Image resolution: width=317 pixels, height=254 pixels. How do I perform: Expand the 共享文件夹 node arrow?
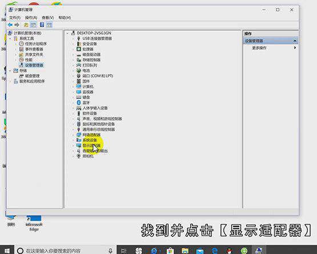(x=16, y=55)
